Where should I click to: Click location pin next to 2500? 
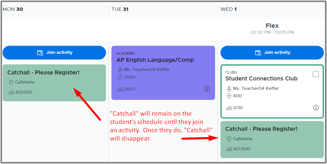(x=120, y=78)
